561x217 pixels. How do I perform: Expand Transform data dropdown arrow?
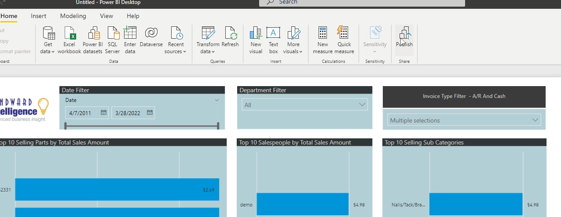coord(213,52)
